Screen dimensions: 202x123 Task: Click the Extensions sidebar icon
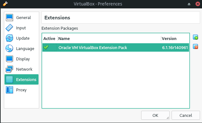[x=9, y=79]
